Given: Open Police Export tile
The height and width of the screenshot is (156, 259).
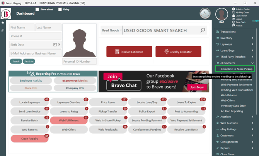Looking at the screenshot, I should coord(147,111).
